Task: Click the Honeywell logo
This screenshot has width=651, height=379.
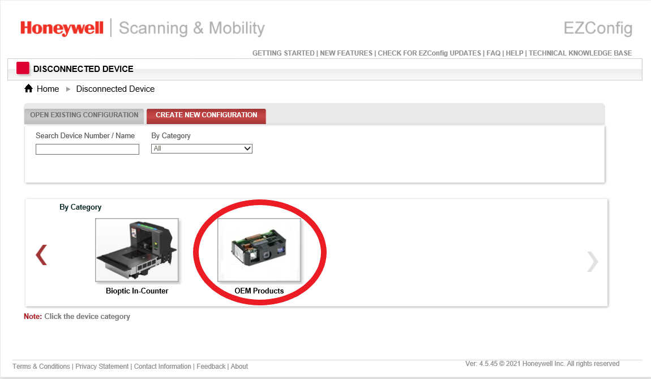Action: 62,28
